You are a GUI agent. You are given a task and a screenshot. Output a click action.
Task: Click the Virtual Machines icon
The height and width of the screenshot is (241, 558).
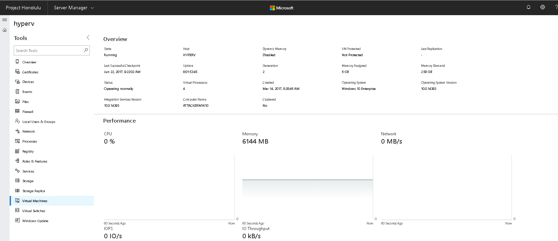click(17, 201)
